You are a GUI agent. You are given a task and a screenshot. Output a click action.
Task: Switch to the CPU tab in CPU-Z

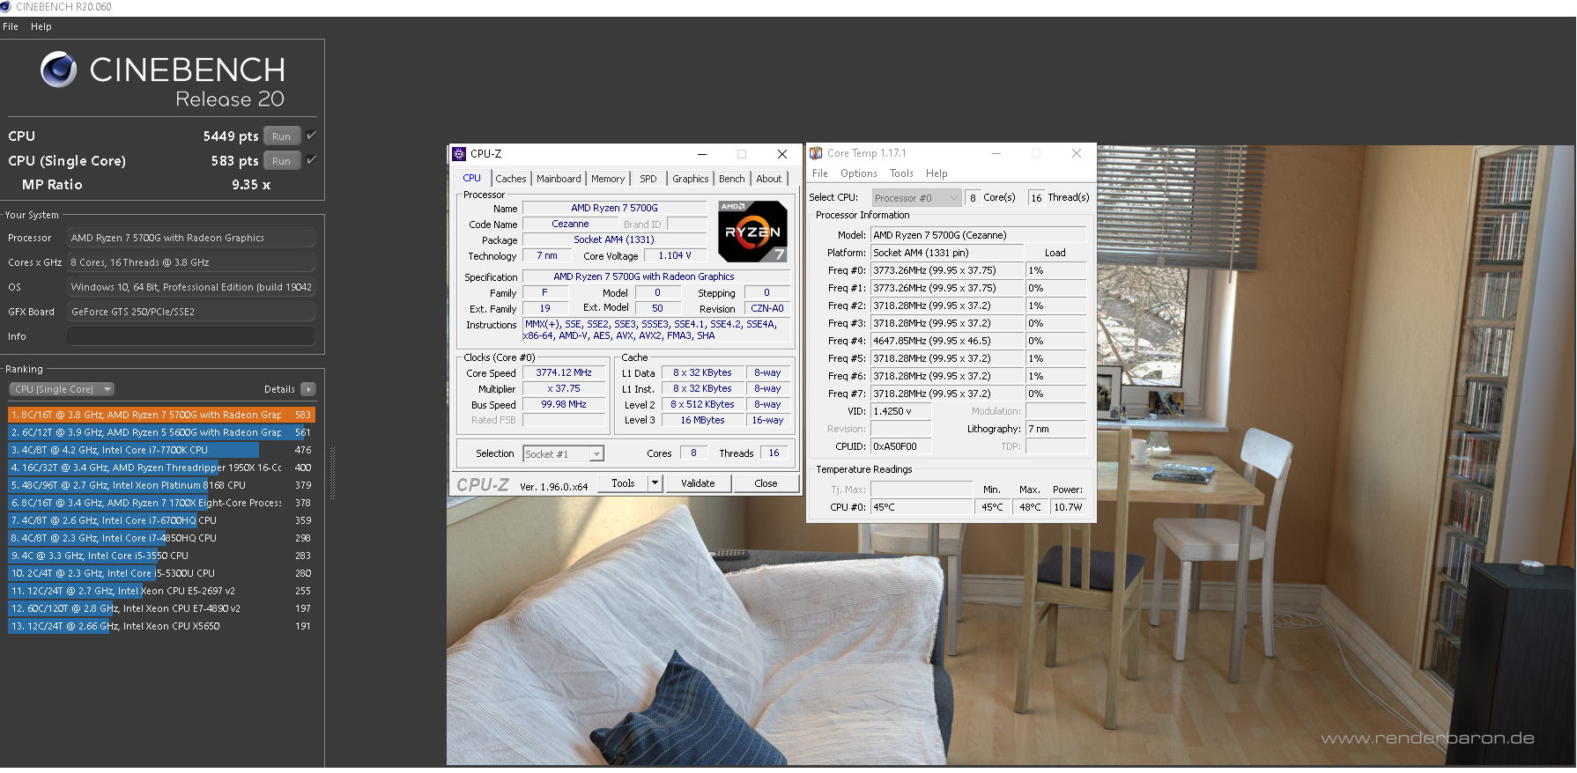472,178
